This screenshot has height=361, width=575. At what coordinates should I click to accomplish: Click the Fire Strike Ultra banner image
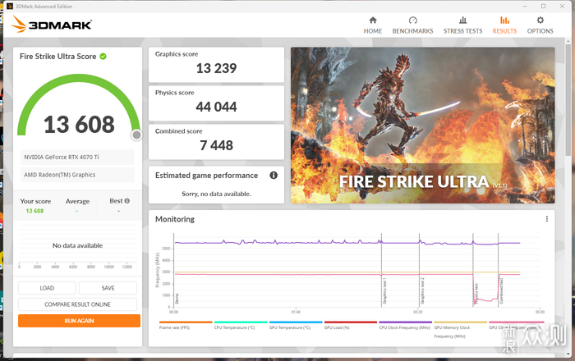(422, 126)
